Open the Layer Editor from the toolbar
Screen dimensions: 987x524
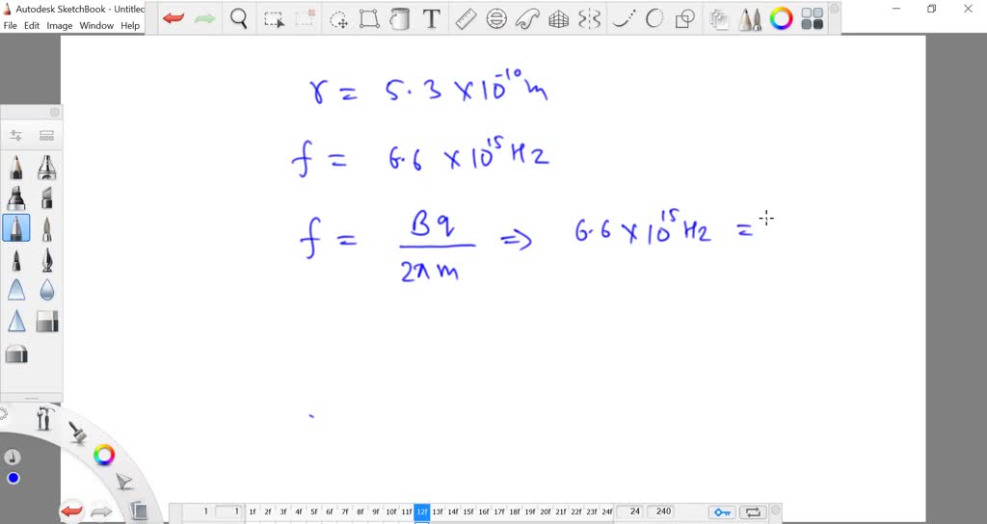point(718,19)
